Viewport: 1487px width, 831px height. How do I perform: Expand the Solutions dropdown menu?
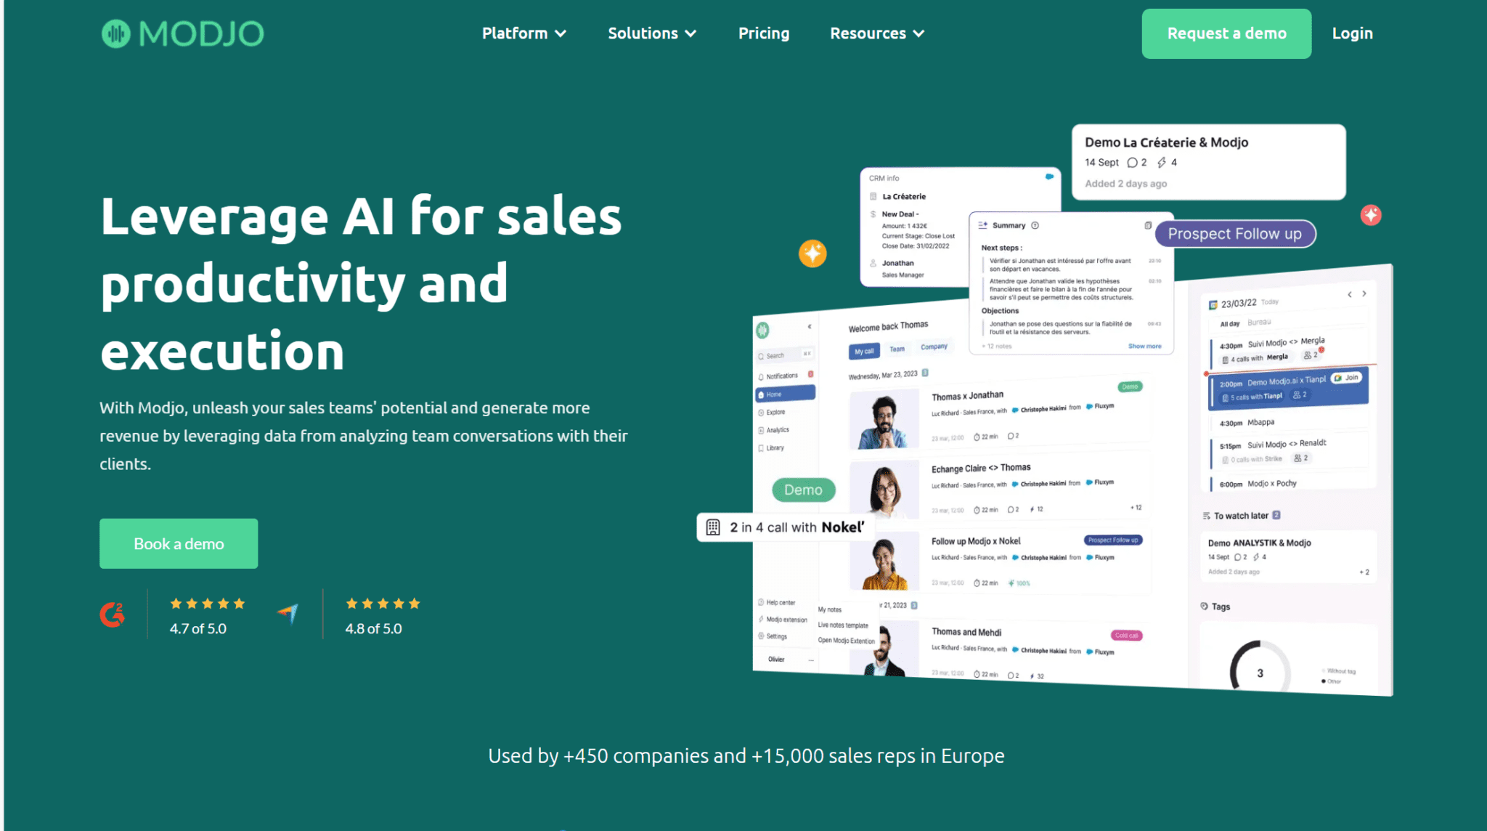tap(651, 33)
